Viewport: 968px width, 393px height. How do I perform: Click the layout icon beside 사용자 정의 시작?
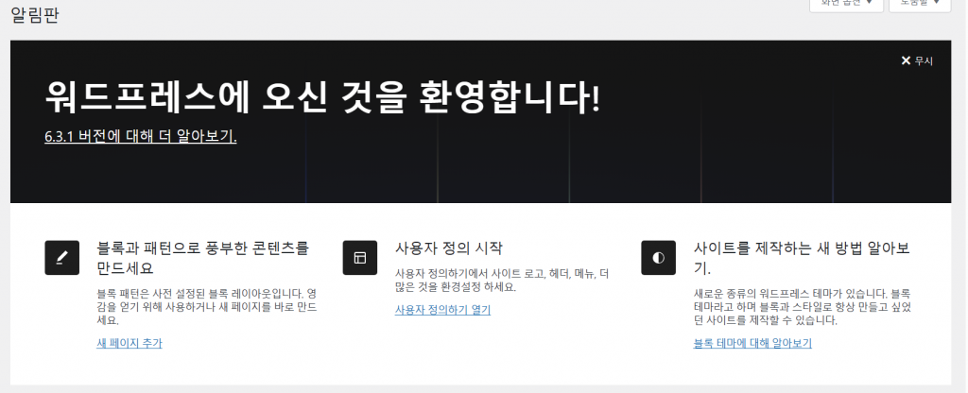point(360,257)
